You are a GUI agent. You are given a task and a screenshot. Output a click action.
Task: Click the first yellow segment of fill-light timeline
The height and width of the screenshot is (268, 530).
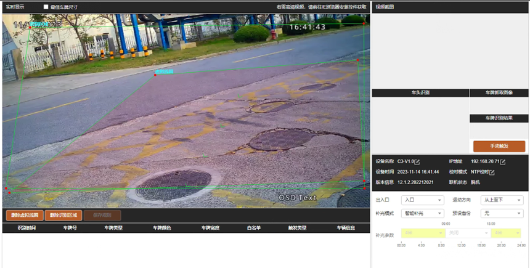(x=422, y=233)
